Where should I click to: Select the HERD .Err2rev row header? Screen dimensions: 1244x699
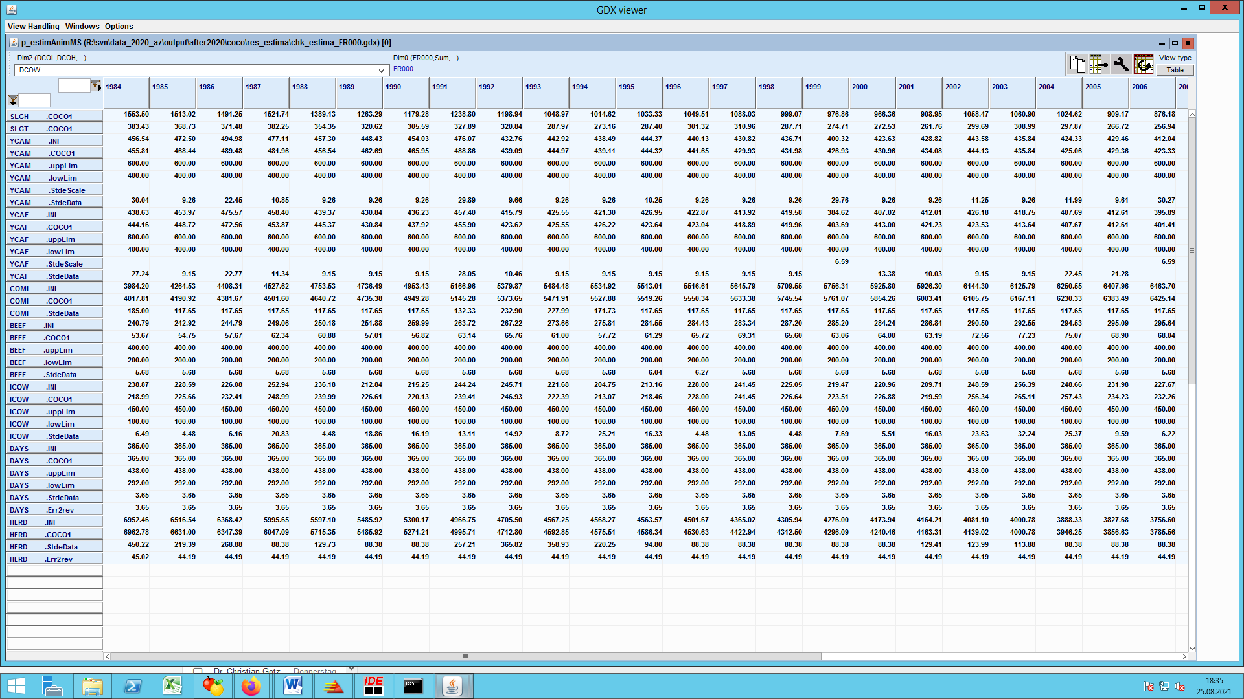point(54,559)
